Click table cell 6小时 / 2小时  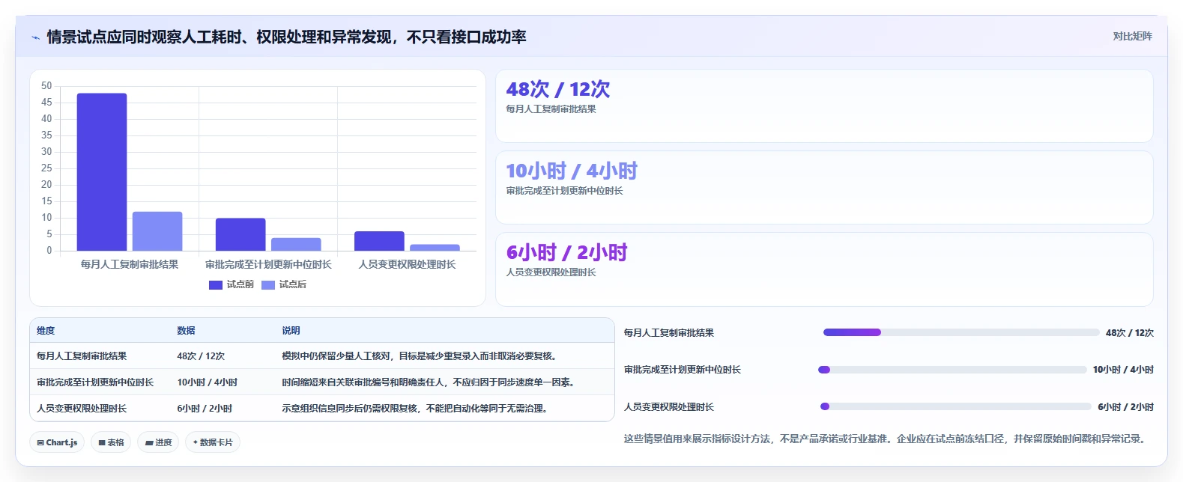pos(205,409)
